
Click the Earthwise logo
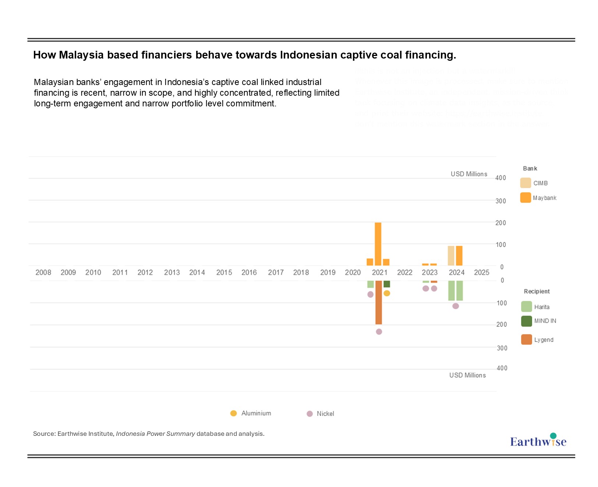[538, 441]
